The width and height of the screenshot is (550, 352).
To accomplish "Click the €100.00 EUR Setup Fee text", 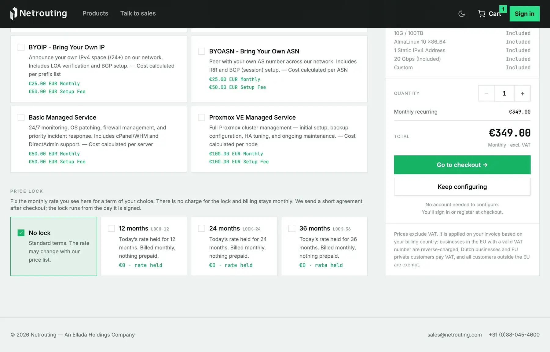I will coord(239,162).
